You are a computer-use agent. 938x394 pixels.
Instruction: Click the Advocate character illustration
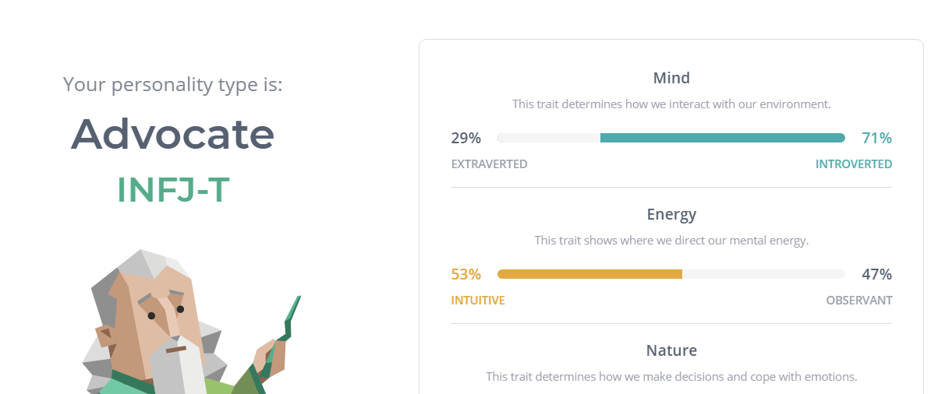click(191, 322)
